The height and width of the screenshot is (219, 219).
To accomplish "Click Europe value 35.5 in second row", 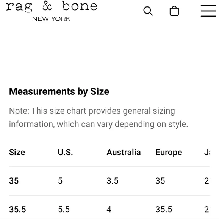I will pos(164,209).
